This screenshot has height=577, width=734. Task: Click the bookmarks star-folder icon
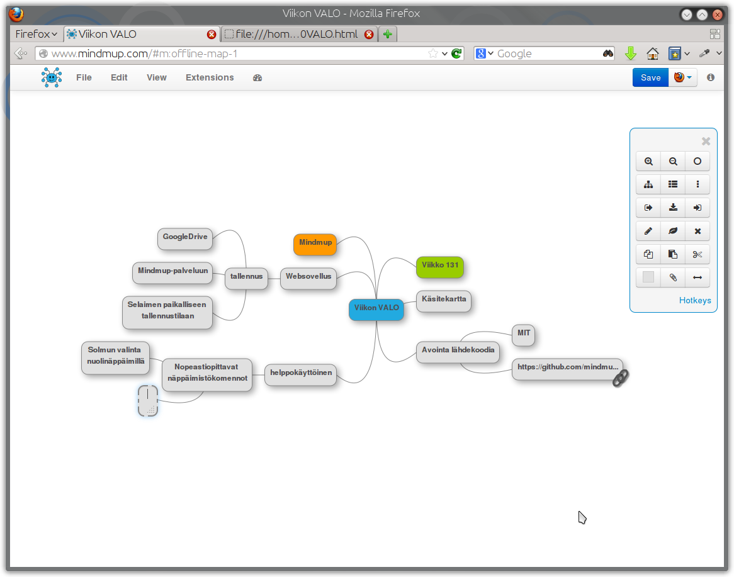point(675,54)
